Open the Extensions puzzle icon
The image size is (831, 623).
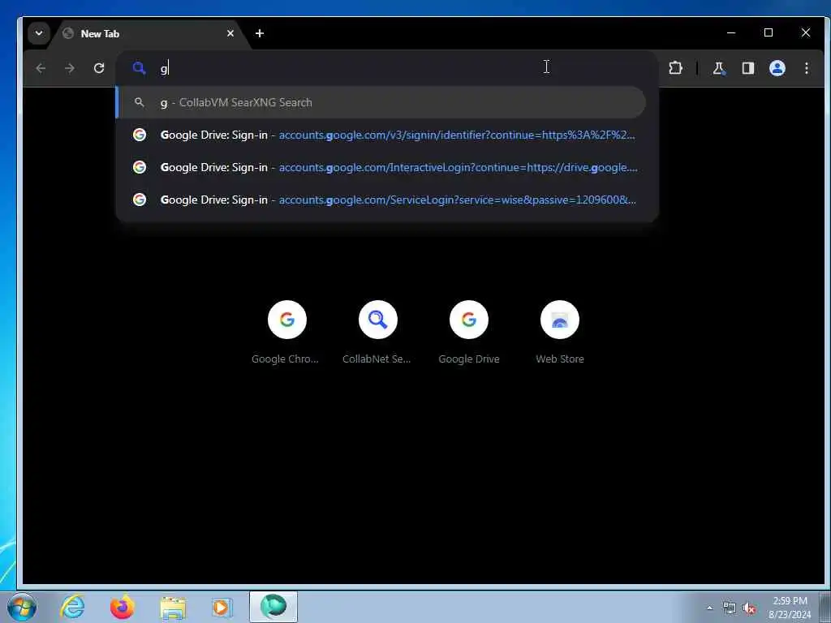point(675,68)
